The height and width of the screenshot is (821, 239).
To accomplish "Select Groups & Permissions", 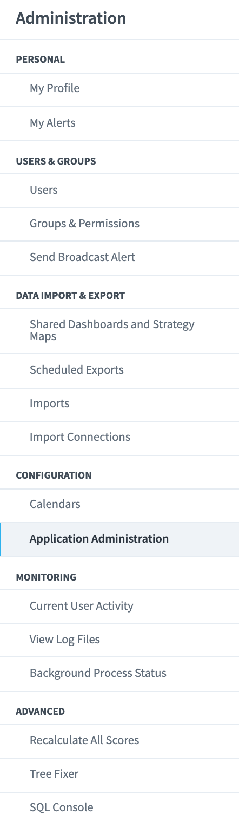I will pyautogui.click(x=119, y=224).
